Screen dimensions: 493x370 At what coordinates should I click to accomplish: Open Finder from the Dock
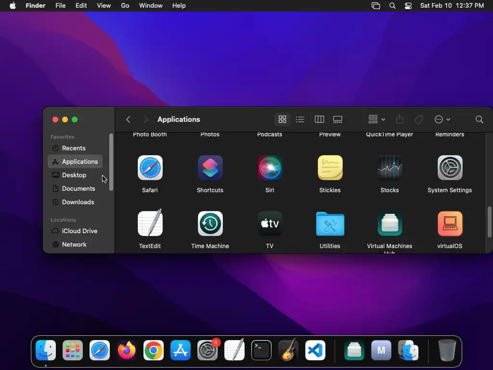[46, 350]
